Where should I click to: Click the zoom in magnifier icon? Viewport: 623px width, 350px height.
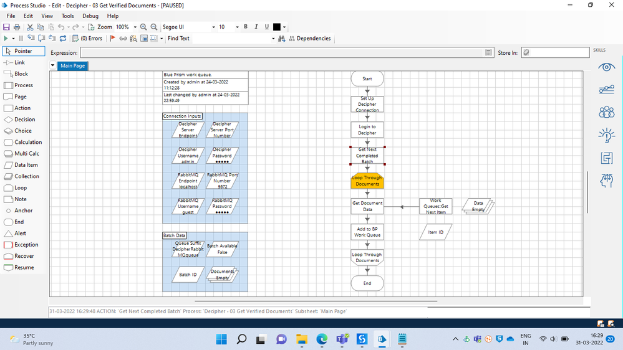[x=143, y=27]
